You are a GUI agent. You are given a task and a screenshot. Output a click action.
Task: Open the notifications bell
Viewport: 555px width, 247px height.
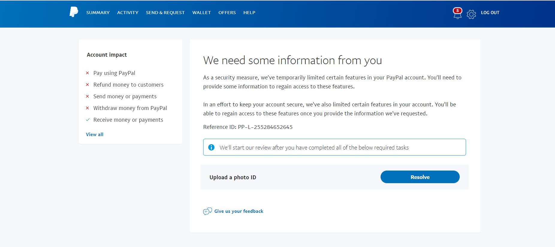(x=457, y=13)
